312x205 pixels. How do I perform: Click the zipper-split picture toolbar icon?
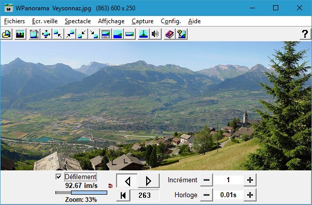(144, 34)
